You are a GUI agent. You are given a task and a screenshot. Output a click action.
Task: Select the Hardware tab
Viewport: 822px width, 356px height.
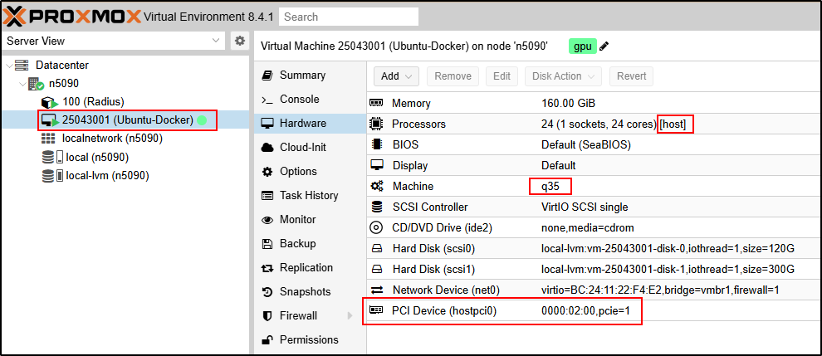pos(310,123)
